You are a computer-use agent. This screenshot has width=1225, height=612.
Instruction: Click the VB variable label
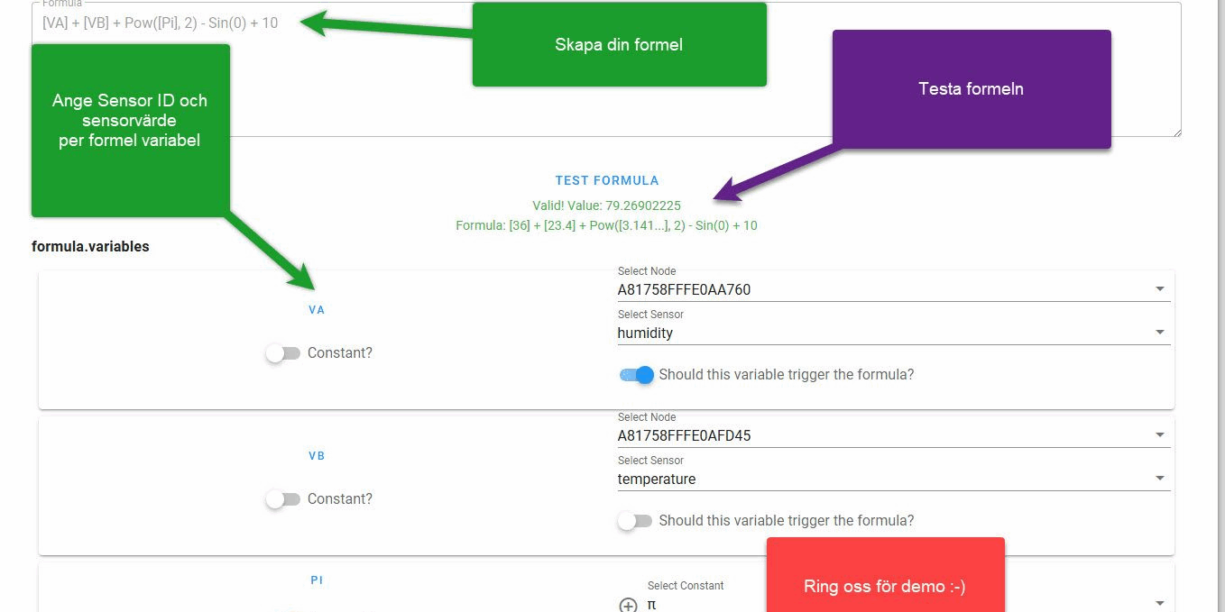click(x=317, y=456)
